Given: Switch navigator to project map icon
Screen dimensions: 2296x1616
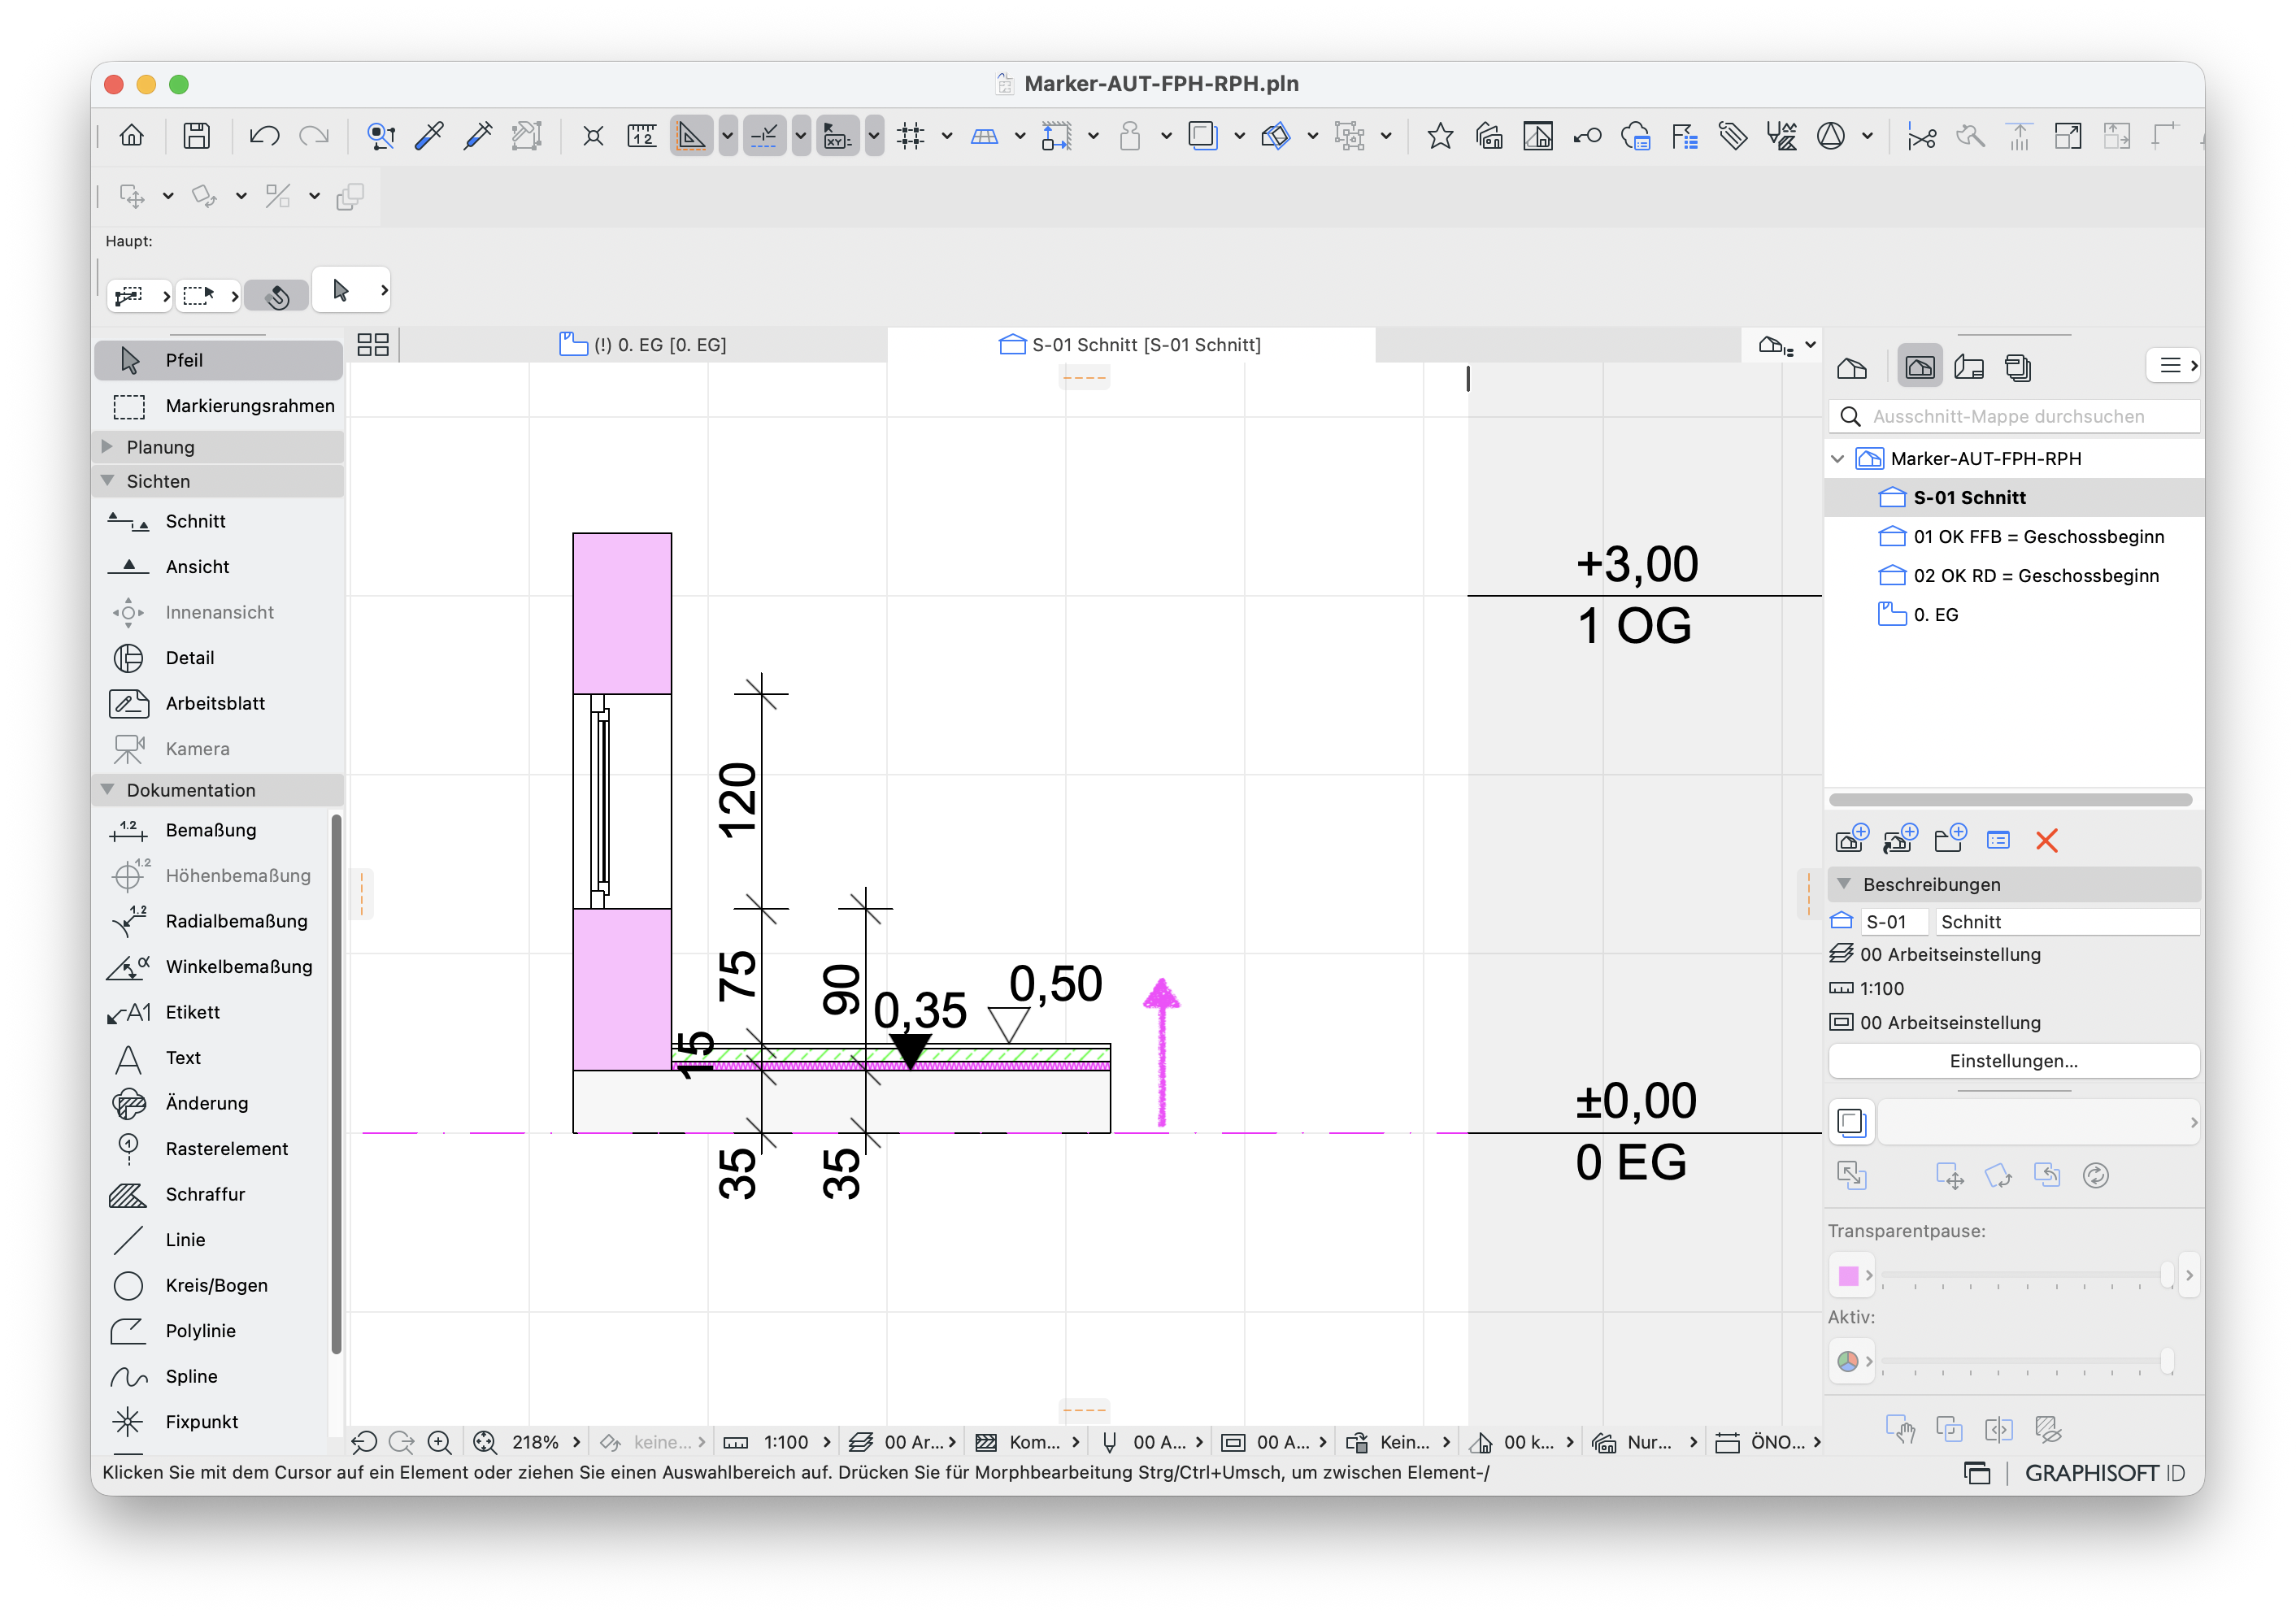Looking at the screenshot, I should [1852, 367].
